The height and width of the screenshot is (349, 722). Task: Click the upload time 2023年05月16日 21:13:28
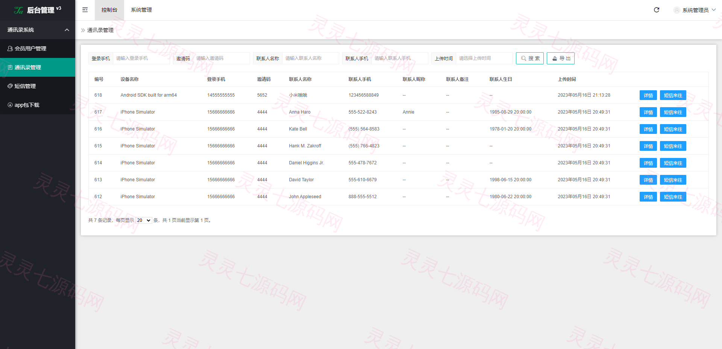[x=584, y=95]
